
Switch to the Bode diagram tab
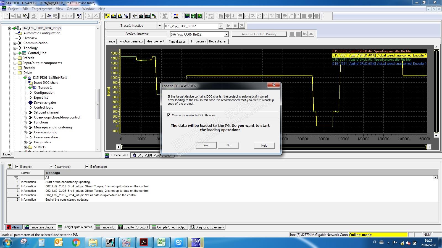(x=218, y=41)
